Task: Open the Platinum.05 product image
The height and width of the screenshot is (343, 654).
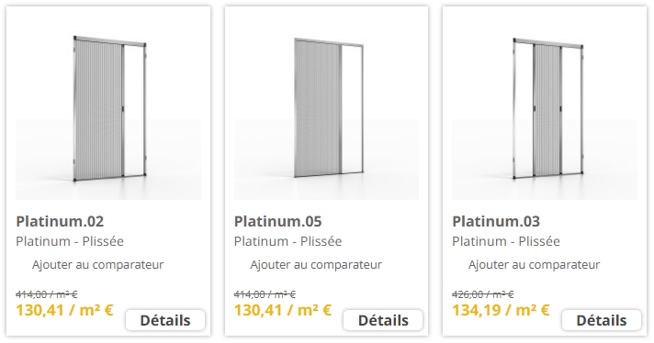Action: click(x=326, y=108)
